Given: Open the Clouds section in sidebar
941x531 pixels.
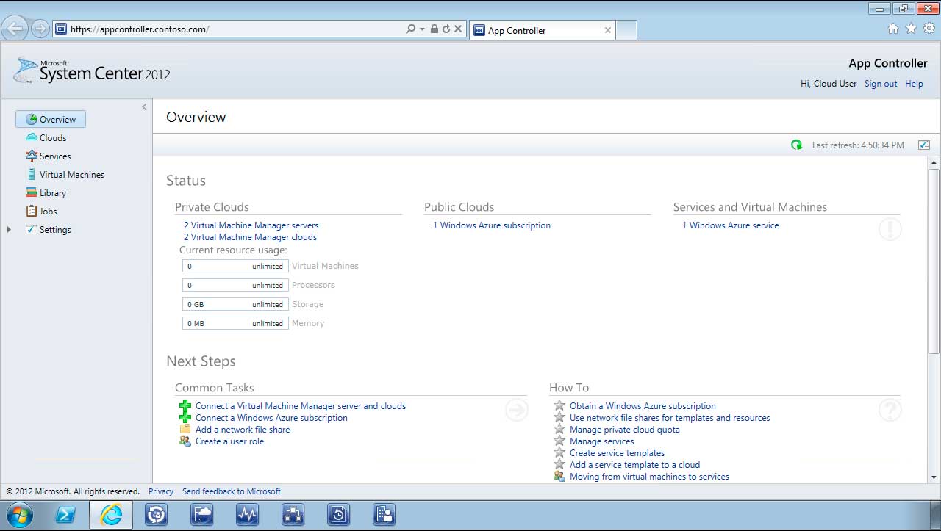Looking at the screenshot, I should pyautogui.click(x=46, y=137).
